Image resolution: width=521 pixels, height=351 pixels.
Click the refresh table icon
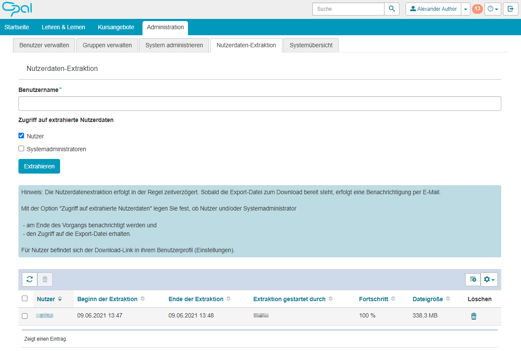tap(30, 279)
